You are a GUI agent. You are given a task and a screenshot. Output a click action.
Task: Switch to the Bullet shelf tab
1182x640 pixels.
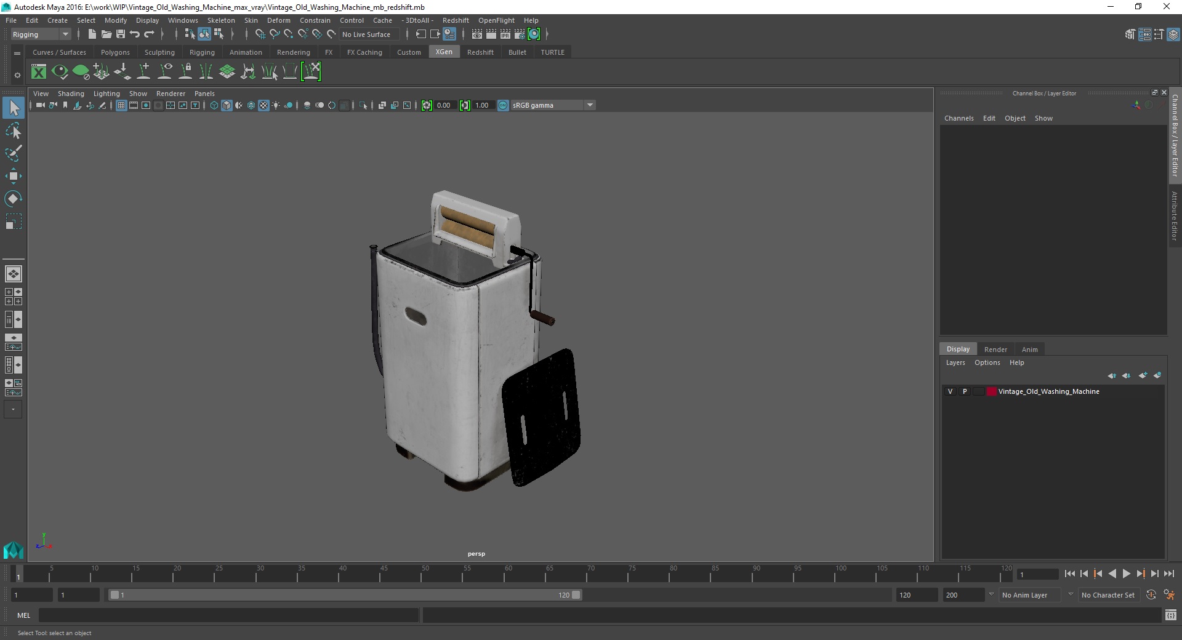(517, 52)
